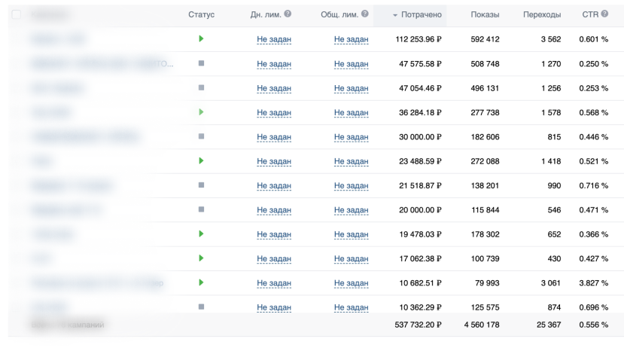This screenshot has width=624, height=351.
Task: Set total limit in 36 284.18 ₽ row
Action: tap(351, 113)
